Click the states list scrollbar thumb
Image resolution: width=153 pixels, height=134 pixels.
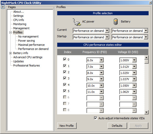(x=146, y=62)
